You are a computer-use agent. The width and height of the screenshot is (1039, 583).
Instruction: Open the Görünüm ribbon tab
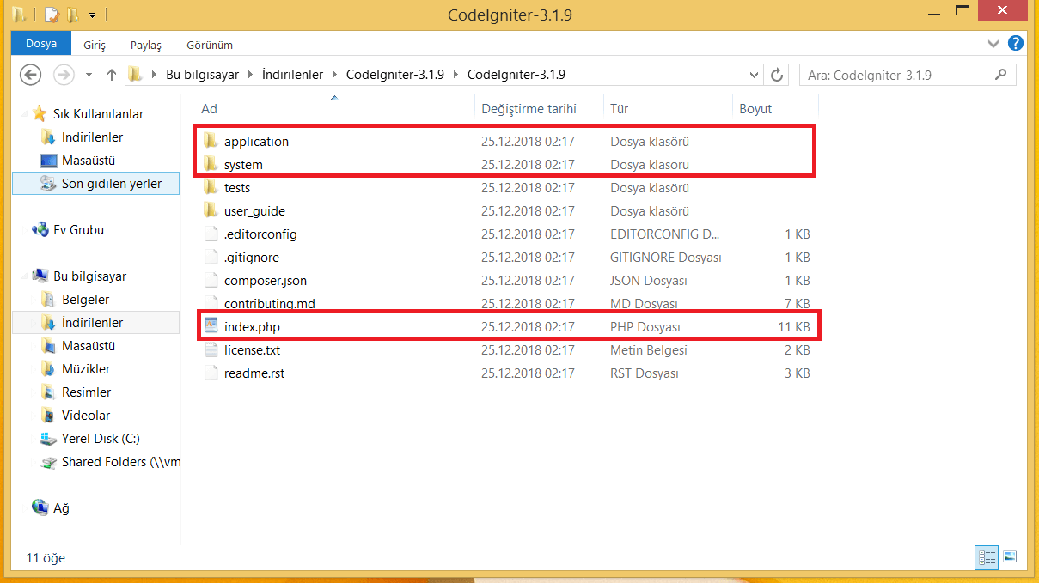point(210,45)
